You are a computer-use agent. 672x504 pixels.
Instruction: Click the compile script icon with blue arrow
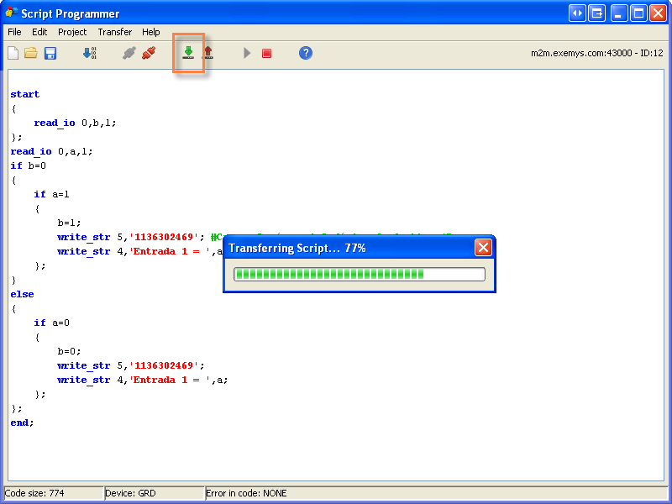point(89,53)
